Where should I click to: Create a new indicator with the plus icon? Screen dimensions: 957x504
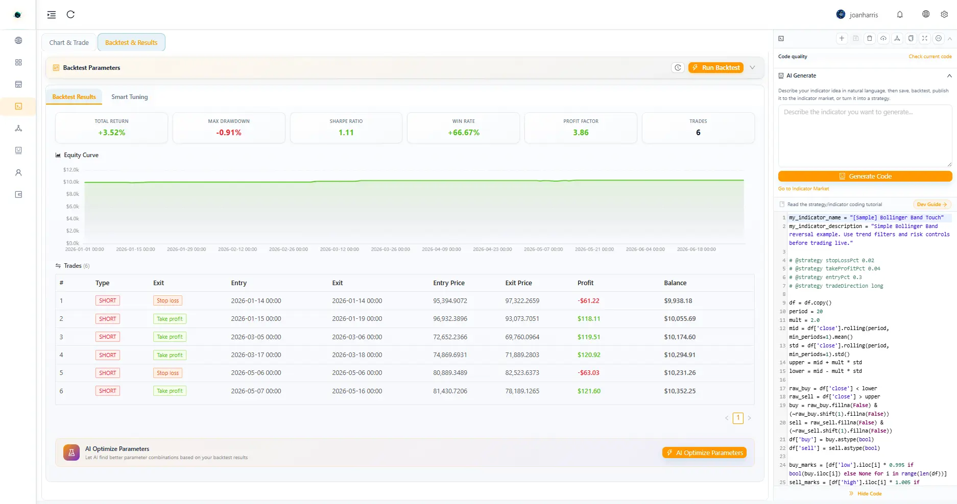point(842,38)
